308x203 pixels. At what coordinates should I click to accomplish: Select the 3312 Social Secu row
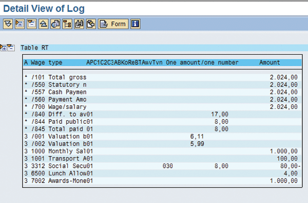[x=162, y=166]
